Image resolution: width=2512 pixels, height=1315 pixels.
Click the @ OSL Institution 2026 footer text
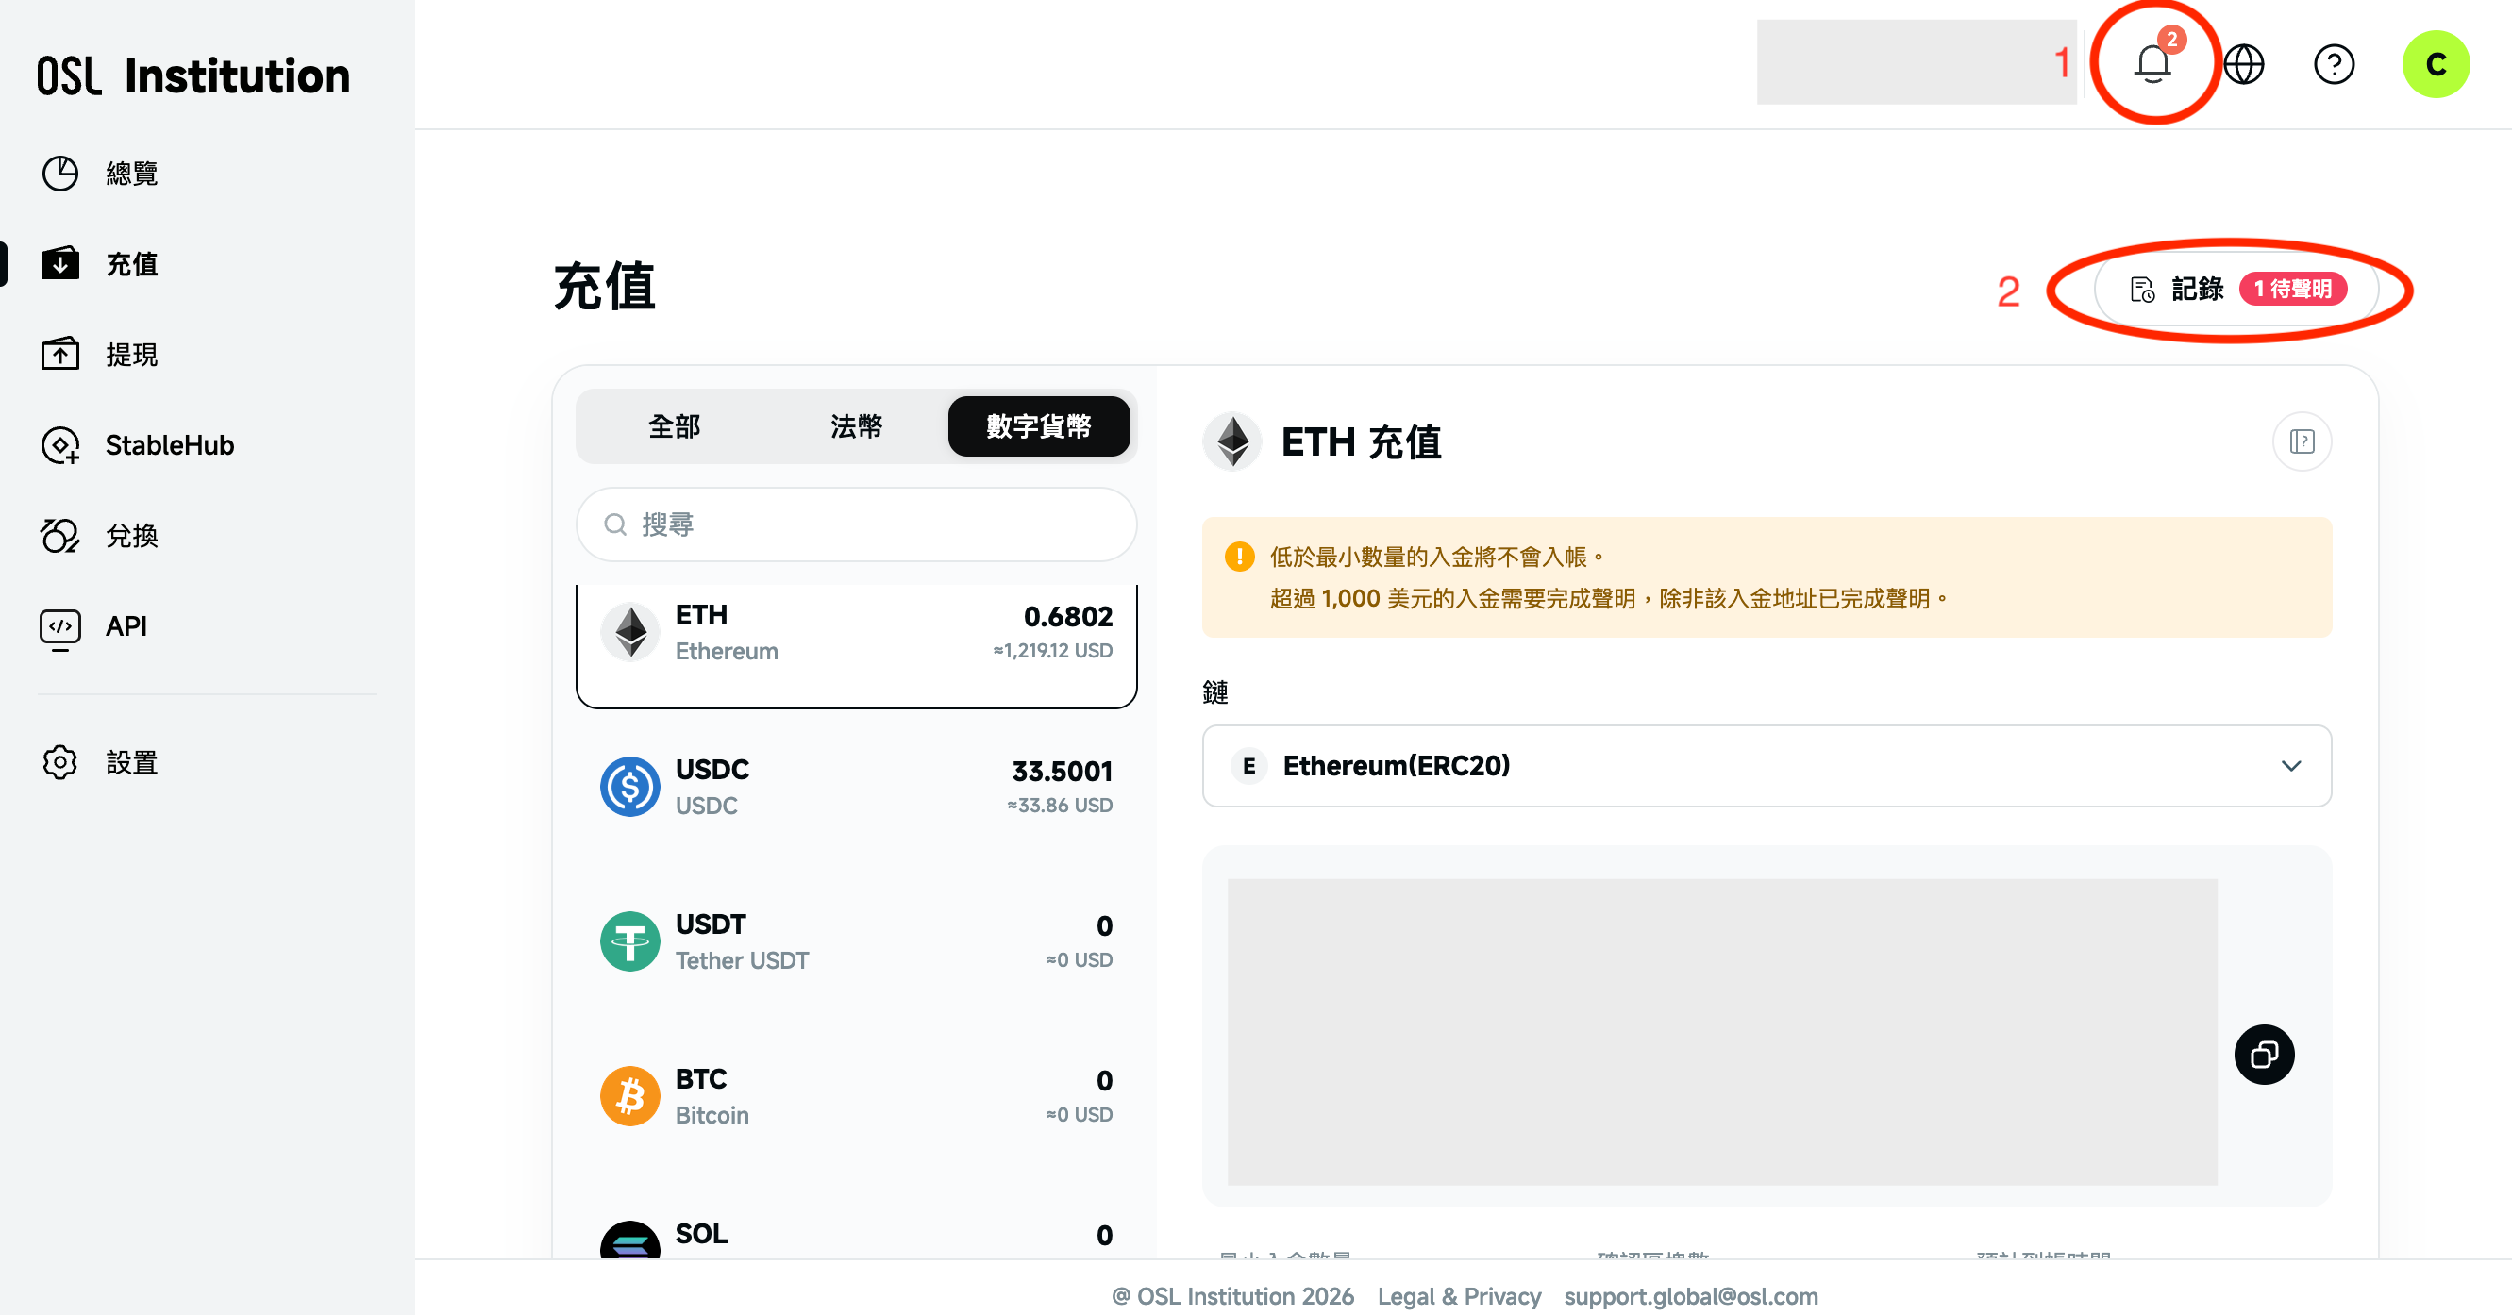(x=1232, y=1296)
